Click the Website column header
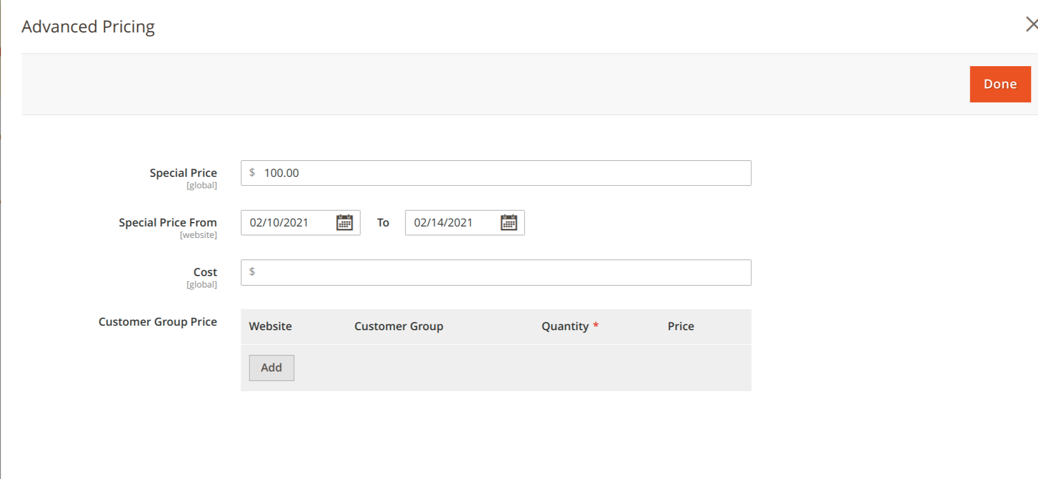Viewport: 1038px width, 479px height. [x=270, y=326]
